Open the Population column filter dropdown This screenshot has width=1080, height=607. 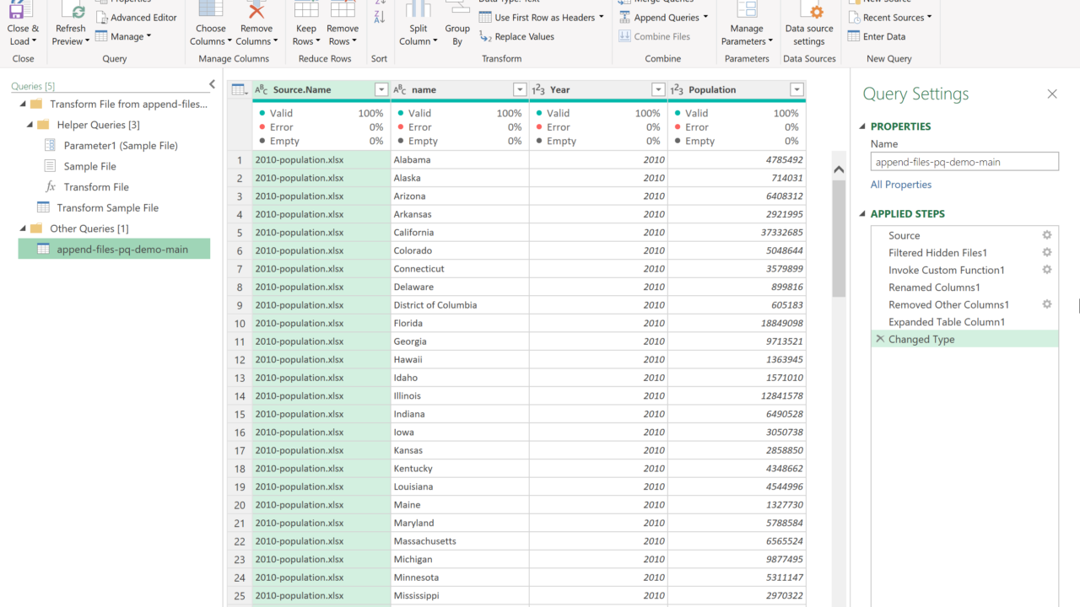(796, 90)
